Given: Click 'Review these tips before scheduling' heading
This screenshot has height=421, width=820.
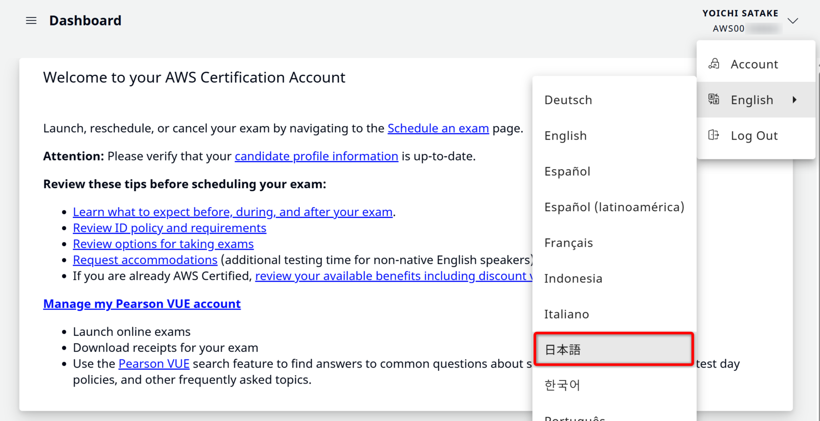Looking at the screenshot, I should pyautogui.click(x=184, y=184).
